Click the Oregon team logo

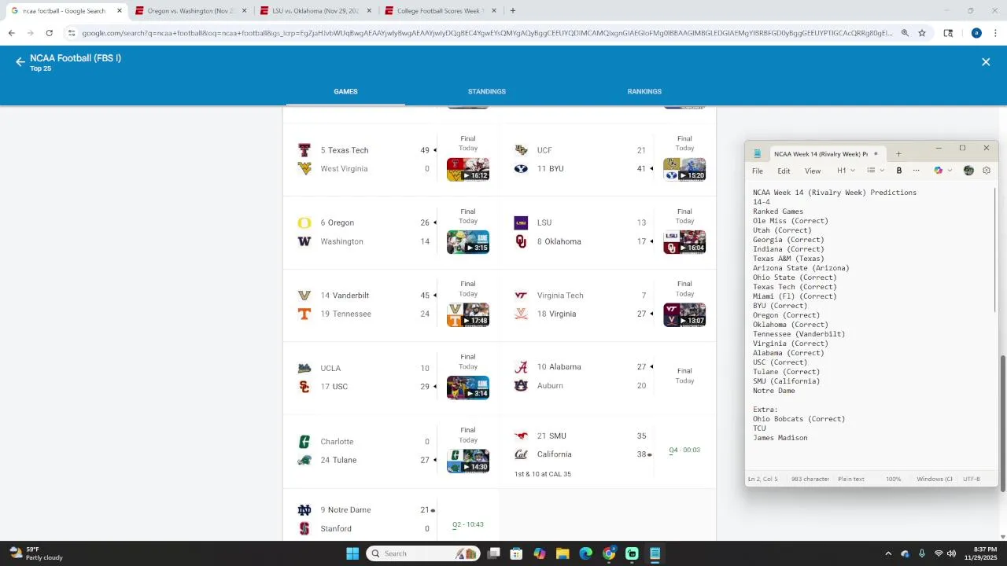tap(304, 222)
